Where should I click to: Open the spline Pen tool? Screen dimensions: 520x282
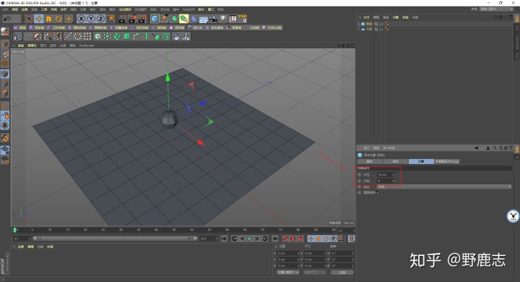pos(165,19)
